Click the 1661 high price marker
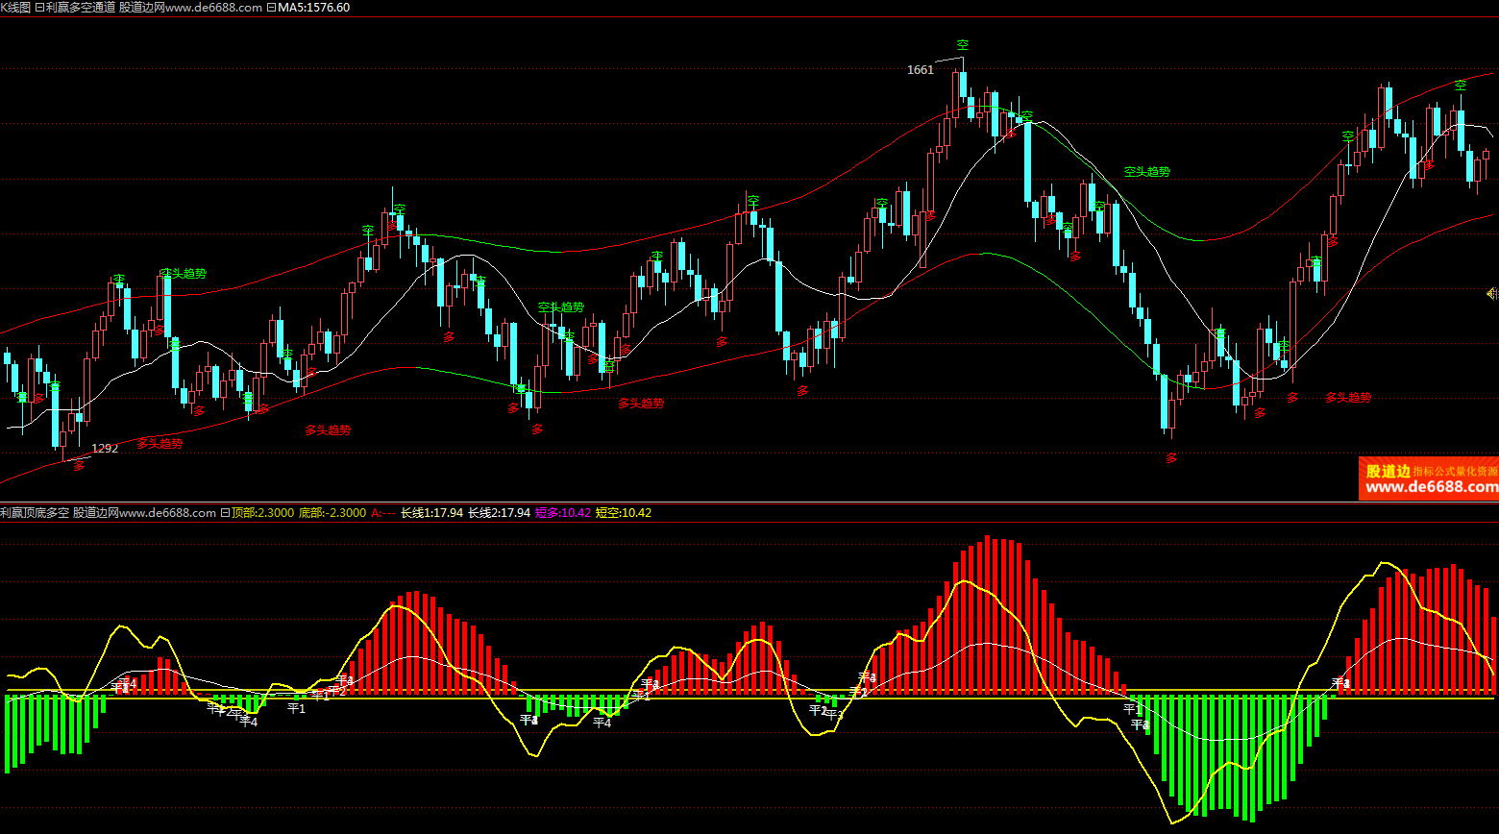Screen dimensions: 1499x834 tap(920, 70)
